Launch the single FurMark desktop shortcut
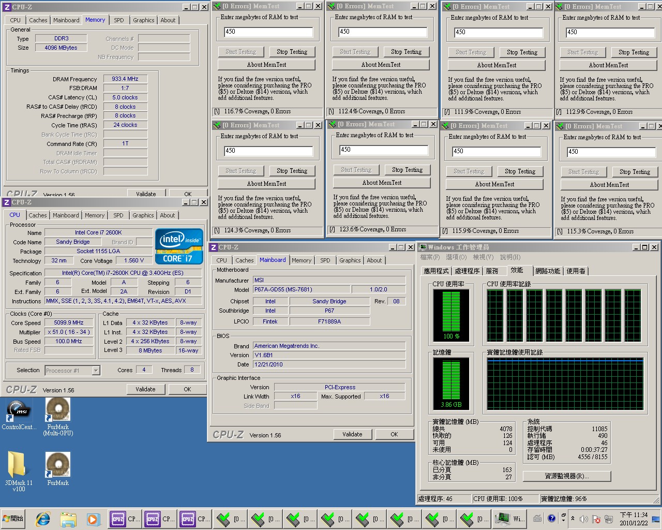 (58, 468)
